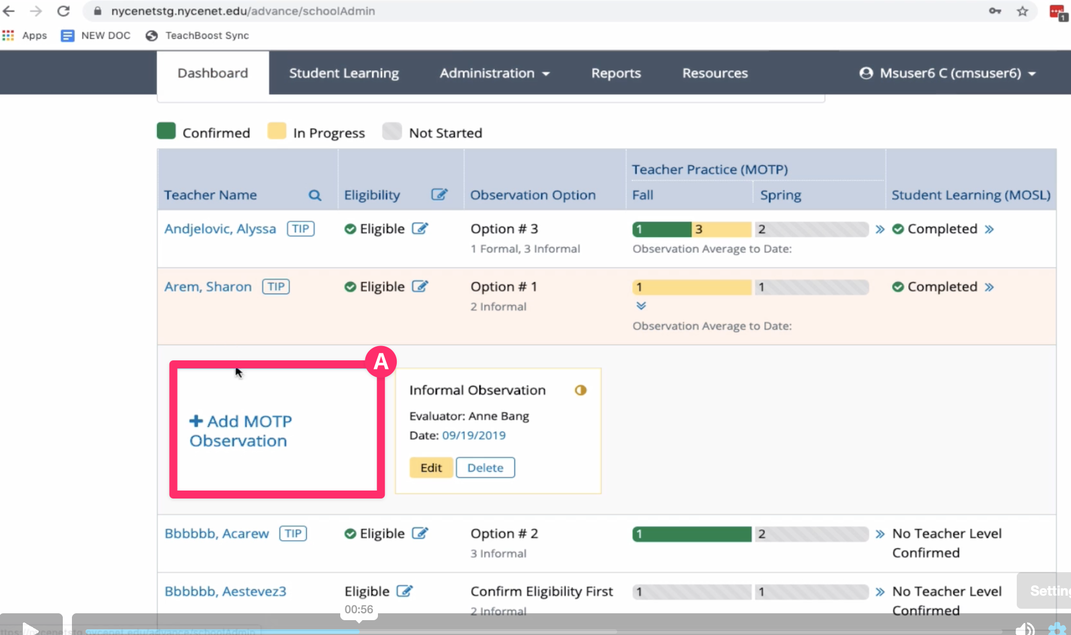Open the Student Learning tab
This screenshot has width=1071, height=635.
[344, 73]
